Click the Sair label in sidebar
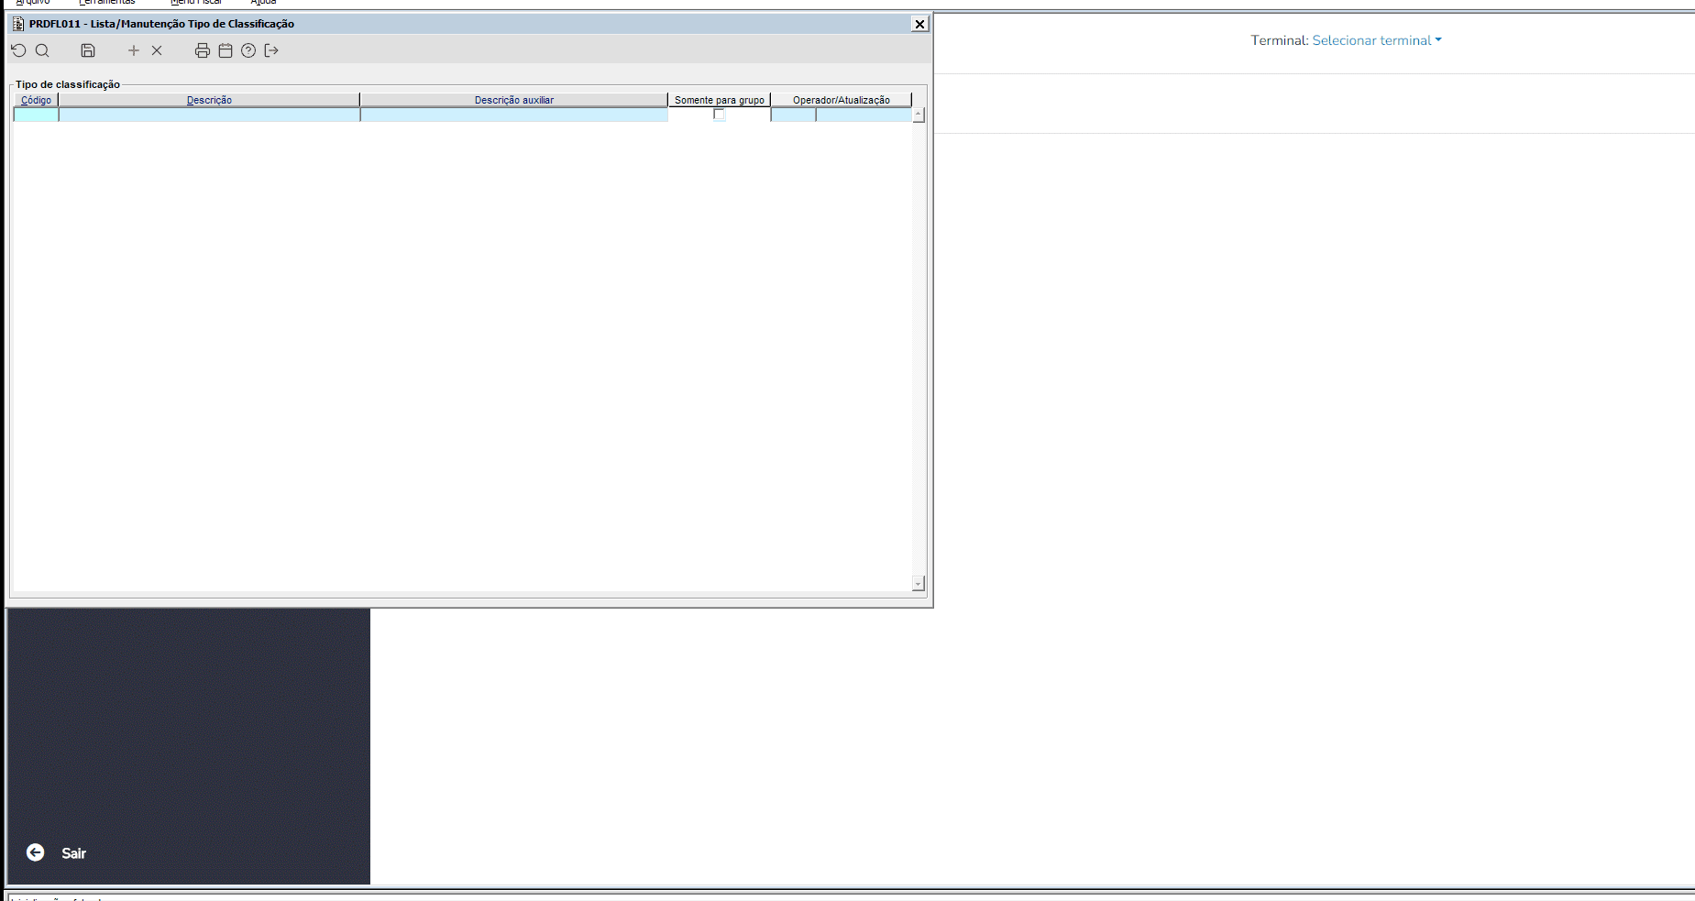This screenshot has height=901, width=1695. (x=74, y=853)
